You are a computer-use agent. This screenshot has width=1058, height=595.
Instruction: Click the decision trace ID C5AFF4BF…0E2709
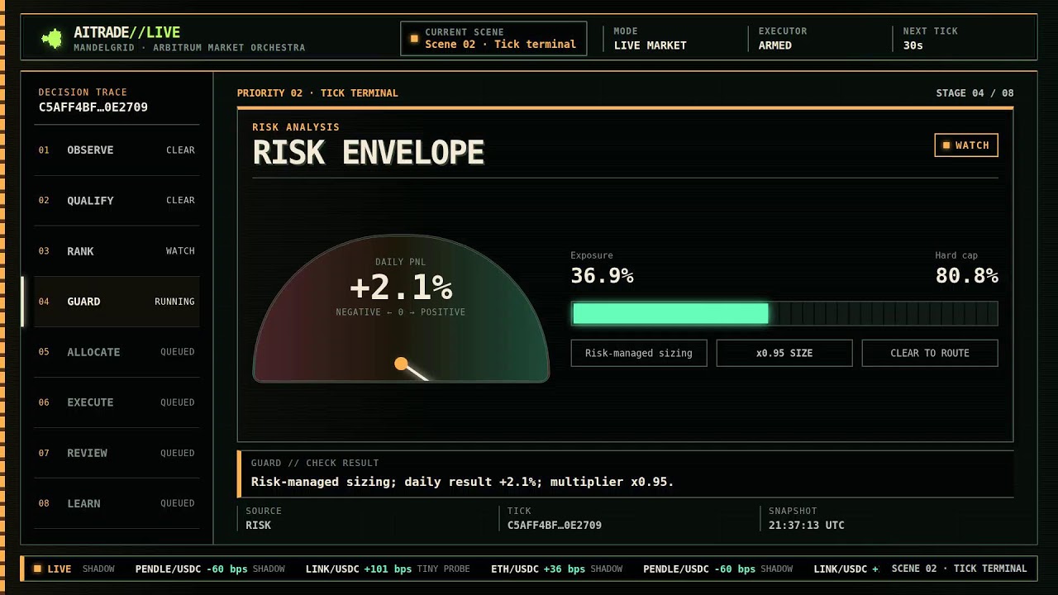[93, 107]
